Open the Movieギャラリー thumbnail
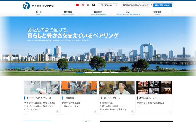 [x=154, y=88]
